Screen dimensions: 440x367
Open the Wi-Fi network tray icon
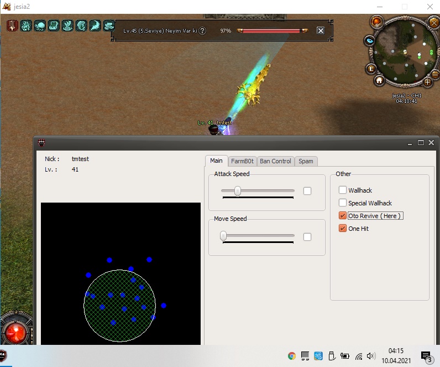tap(359, 356)
